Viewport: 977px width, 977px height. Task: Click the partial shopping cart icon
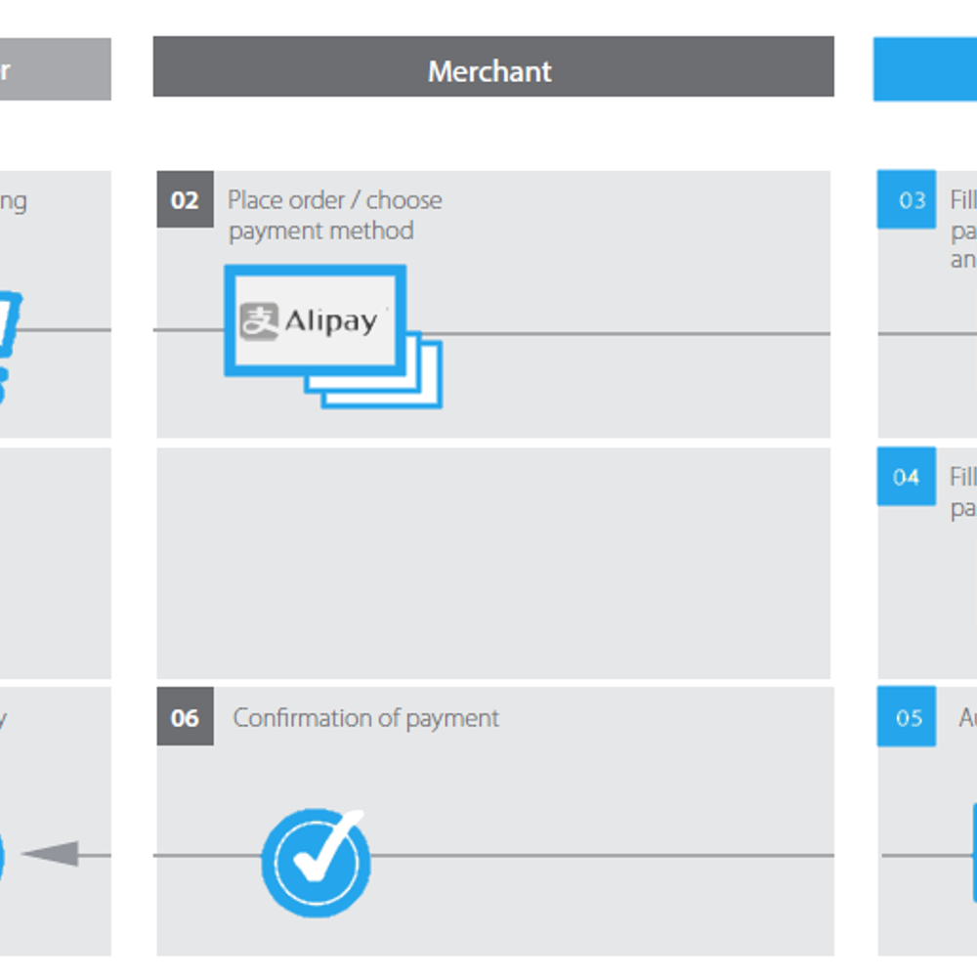tap(11, 348)
